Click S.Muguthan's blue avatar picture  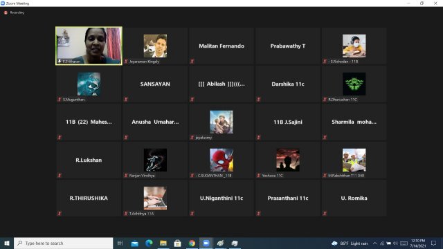click(x=89, y=84)
